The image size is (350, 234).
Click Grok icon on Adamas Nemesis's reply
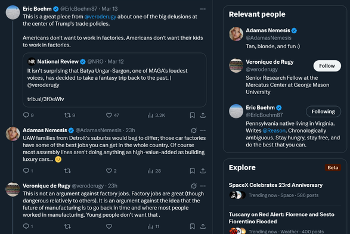pos(194,130)
